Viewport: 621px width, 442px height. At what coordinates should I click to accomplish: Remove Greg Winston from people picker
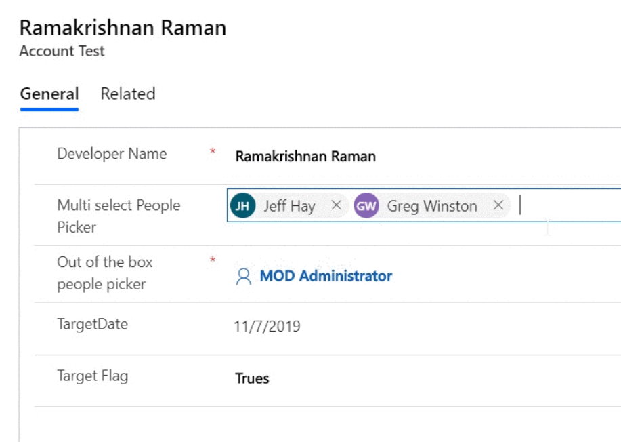(x=498, y=205)
